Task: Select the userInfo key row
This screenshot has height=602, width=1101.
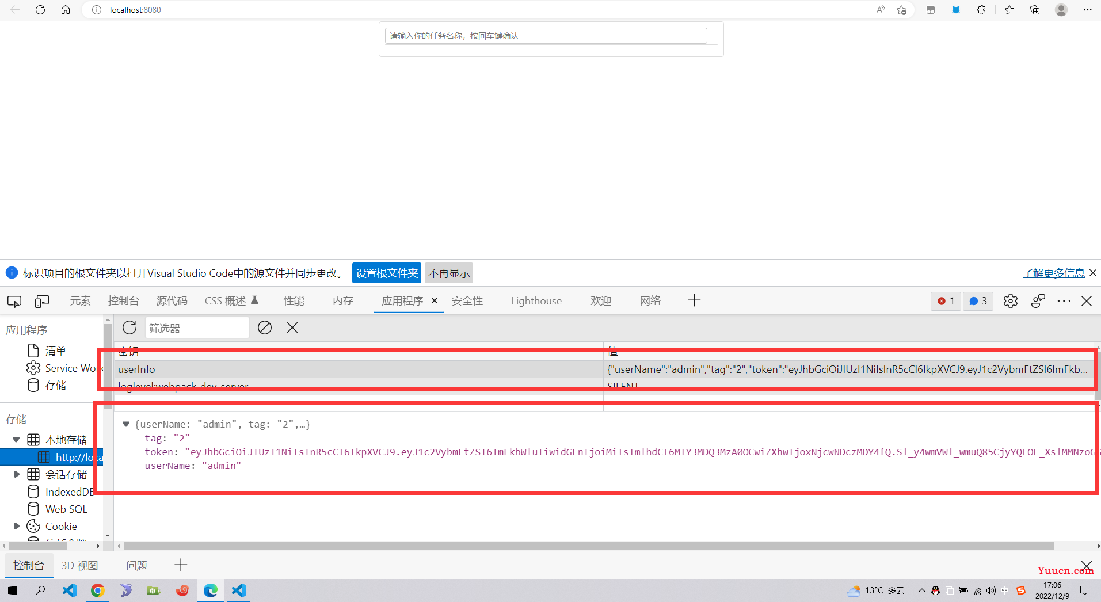Action: tap(604, 369)
